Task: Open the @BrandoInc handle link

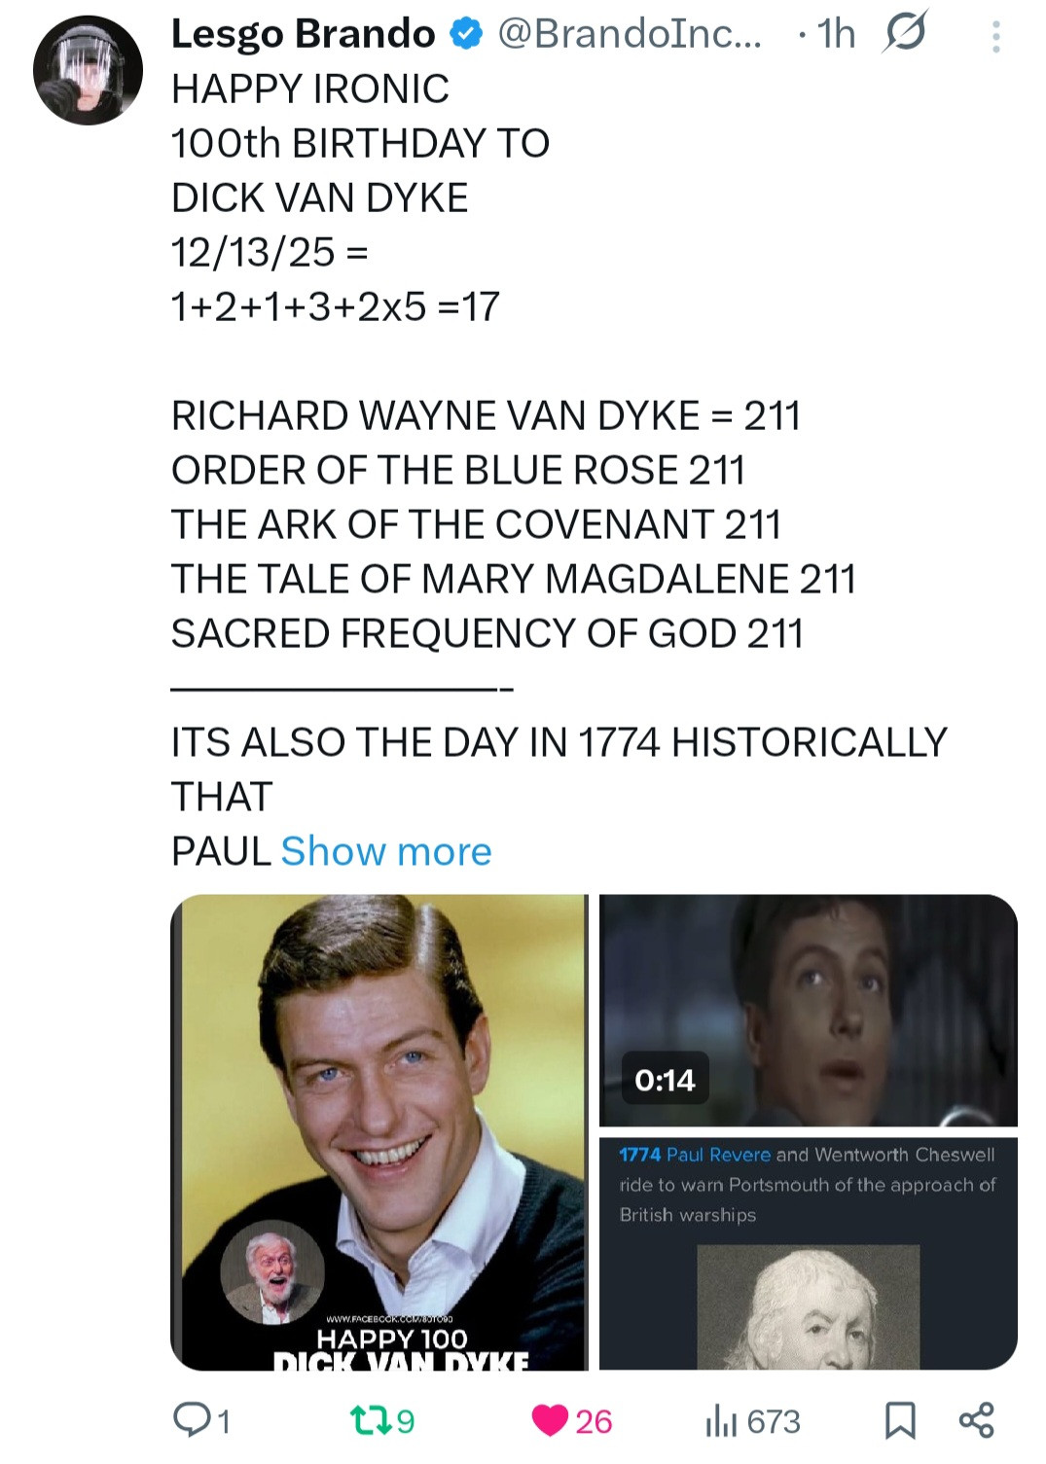Action: coord(631,34)
